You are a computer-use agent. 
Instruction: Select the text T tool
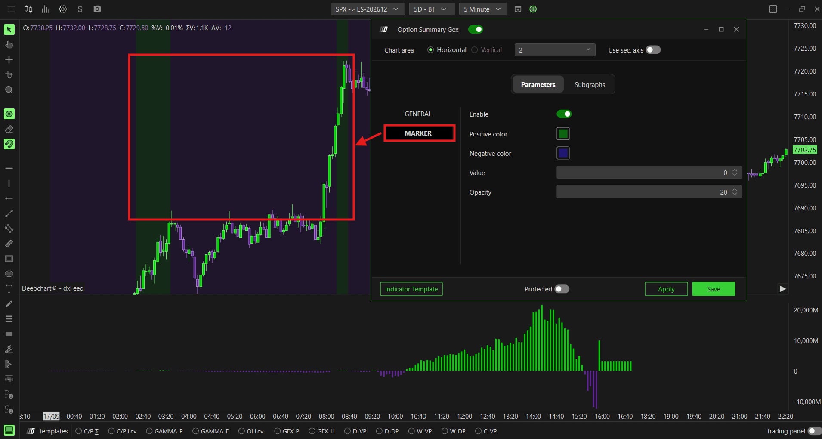point(9,289)
